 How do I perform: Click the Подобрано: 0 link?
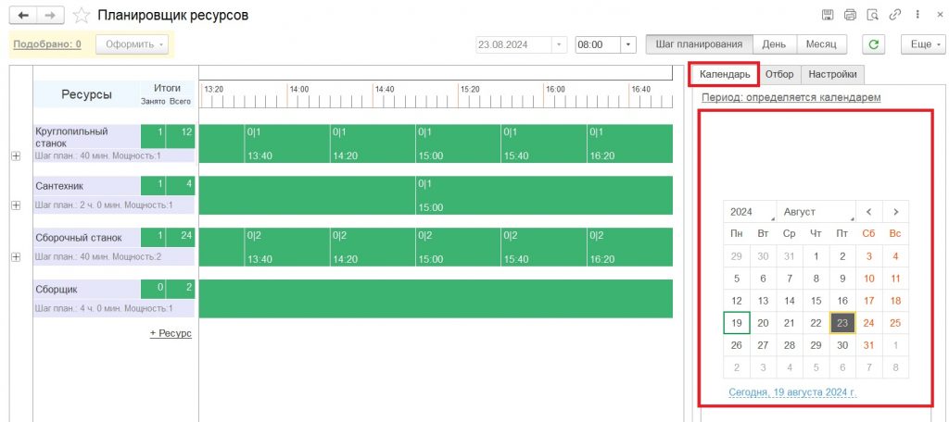click(x=47, y=44)
